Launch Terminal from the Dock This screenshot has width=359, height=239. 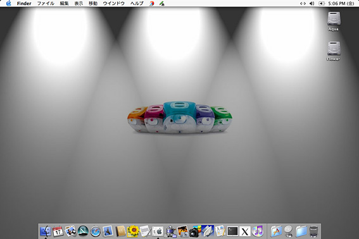coord(232,231)
